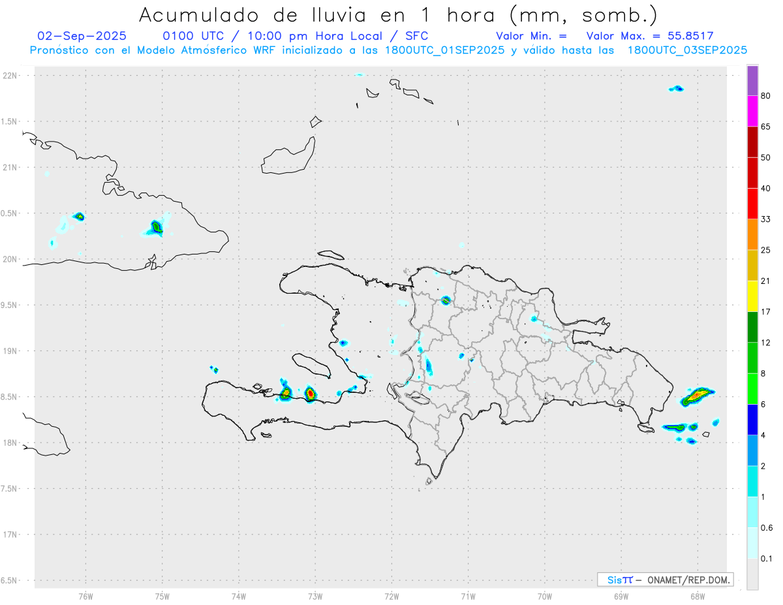783x605 pixels.
Task: Click the latitude label '18N'
Action: pos(10,442)
